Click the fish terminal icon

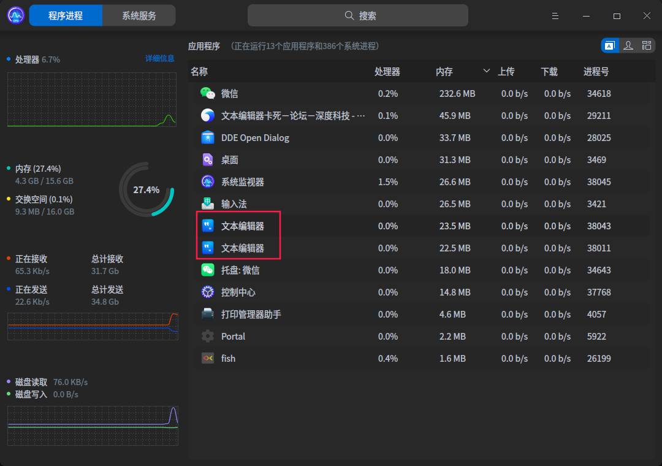(207, 358)
